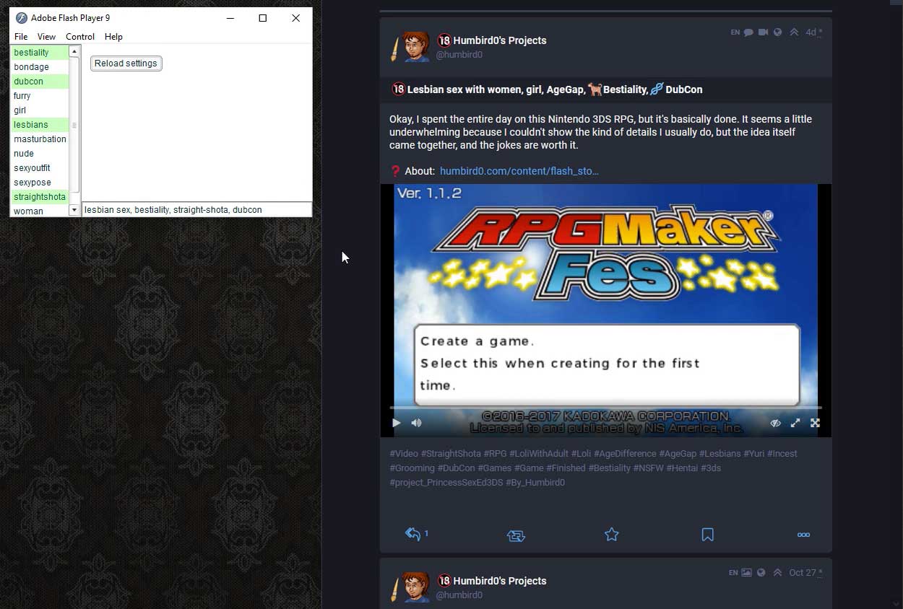This screenshot has height=609, width=903.
Task: Favorite the post with the star icon
Action: 612,535
